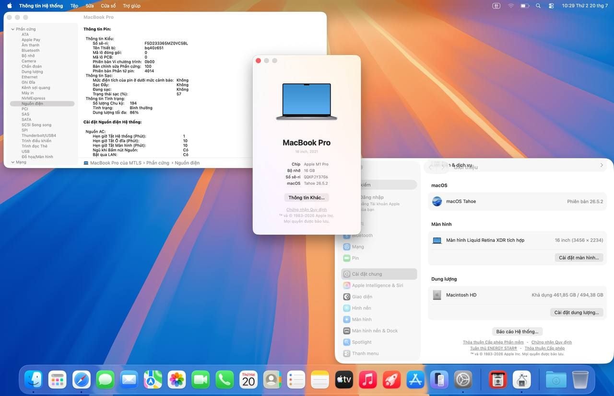Click the right chevron atop the Settings pane
614x396 pixels.
pos(602,165)
